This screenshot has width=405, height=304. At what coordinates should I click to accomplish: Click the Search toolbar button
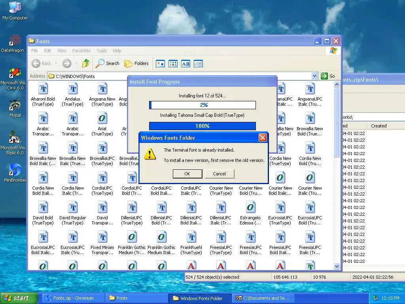click(x=108, y=63)
